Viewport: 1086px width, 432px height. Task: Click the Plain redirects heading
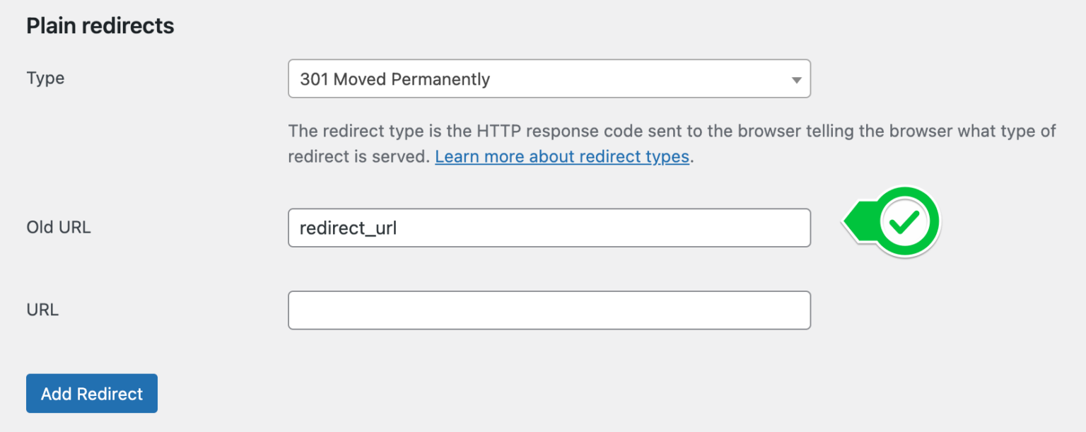[100, 25]
